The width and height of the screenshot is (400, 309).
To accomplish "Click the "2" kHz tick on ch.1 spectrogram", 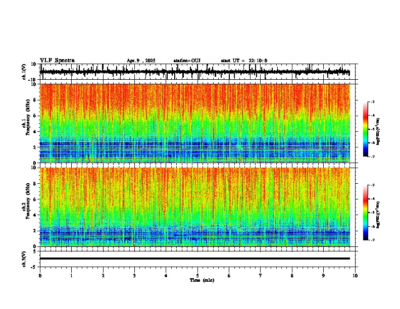I will (35, 147).
